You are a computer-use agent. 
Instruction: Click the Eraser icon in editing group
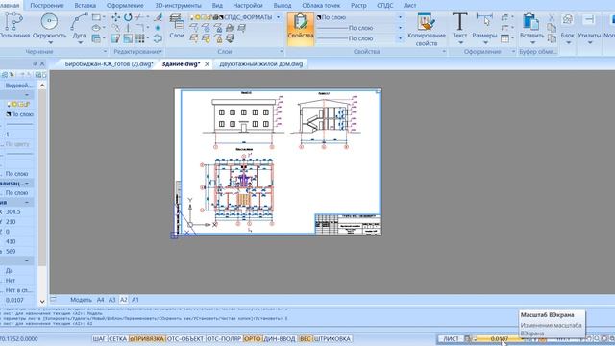158,17
